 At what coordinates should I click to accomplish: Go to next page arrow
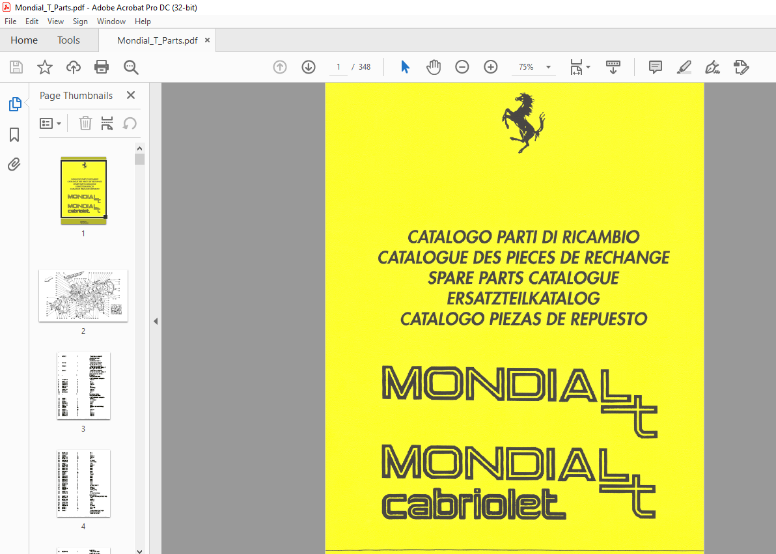[309, 67]
